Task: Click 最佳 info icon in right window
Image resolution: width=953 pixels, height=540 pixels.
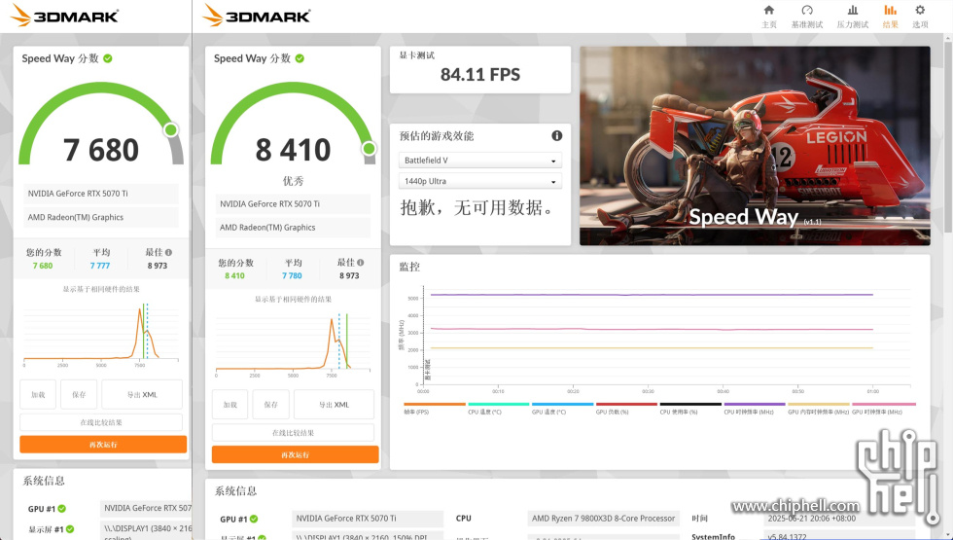Action: point(361,262)
